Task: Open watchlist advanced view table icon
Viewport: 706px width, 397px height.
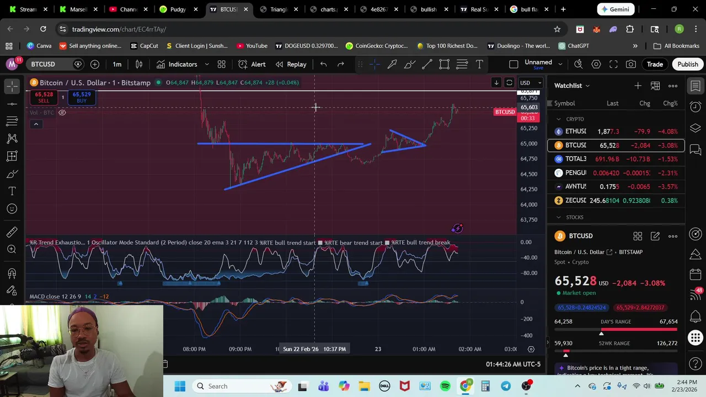Action: pyautogui.click(x=655, y=85)
